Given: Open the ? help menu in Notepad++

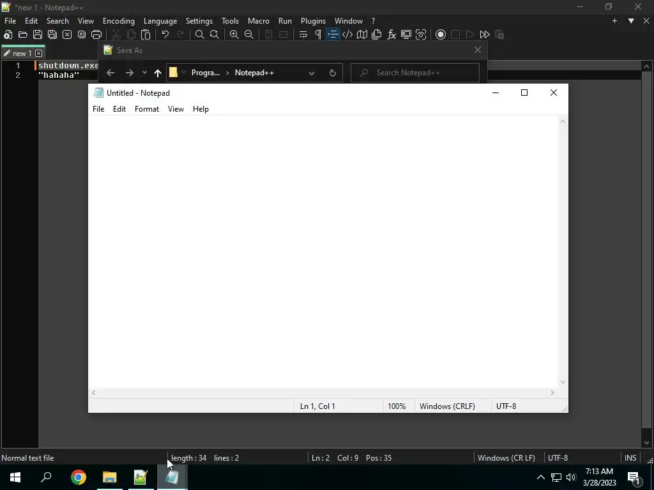Looking at the screenshot, I should point(373,21).
